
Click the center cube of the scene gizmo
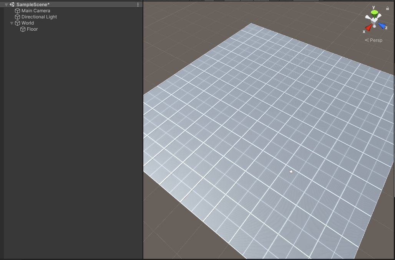coord(374,21)
